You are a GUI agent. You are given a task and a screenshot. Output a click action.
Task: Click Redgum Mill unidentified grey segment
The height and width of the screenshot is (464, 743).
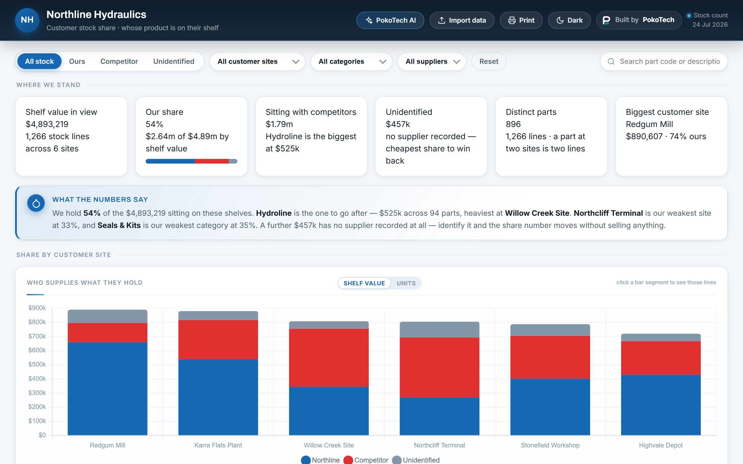tap(107, 316)
